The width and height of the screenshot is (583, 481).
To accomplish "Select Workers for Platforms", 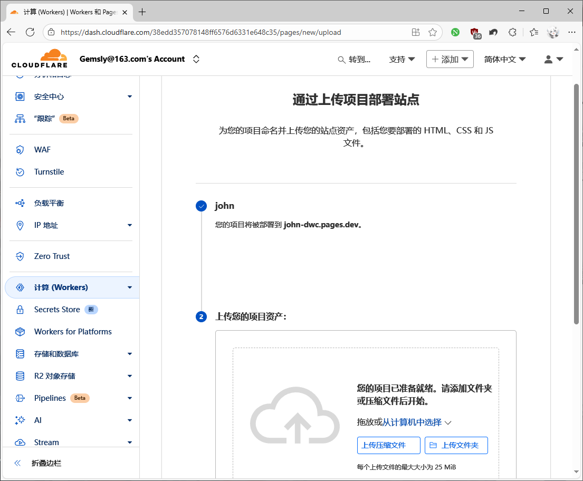I will point(72,331).
